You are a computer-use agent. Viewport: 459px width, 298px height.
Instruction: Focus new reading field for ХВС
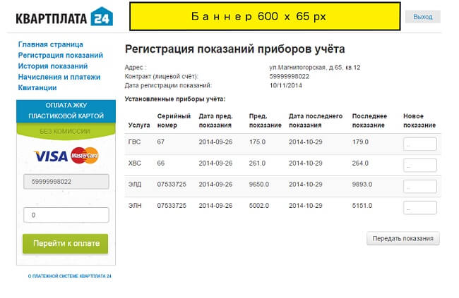point(419,166)
